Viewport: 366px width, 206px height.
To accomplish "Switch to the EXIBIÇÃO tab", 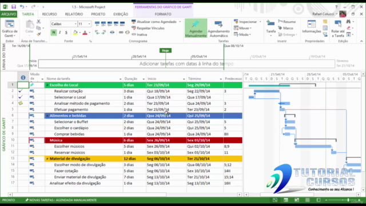I will point(121,14).
